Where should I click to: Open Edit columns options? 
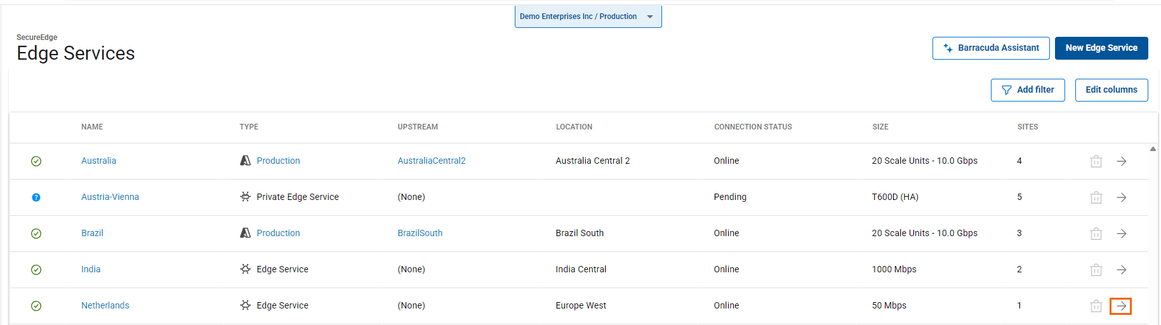click(1111, 90)
